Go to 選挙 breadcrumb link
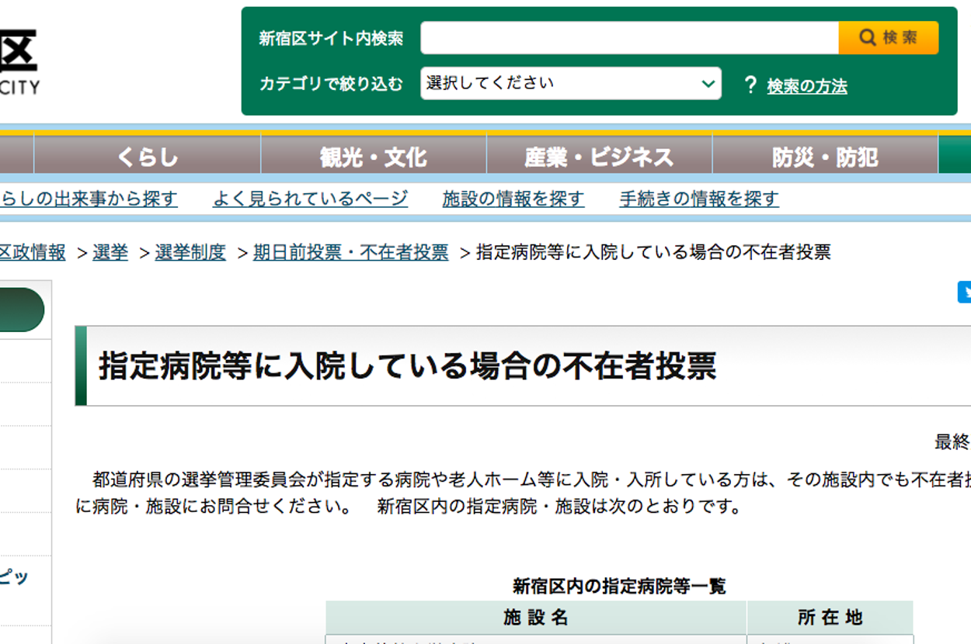 [x=110, y=252]
